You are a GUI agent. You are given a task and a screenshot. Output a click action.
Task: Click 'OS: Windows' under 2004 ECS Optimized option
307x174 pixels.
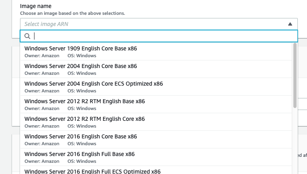82,91
